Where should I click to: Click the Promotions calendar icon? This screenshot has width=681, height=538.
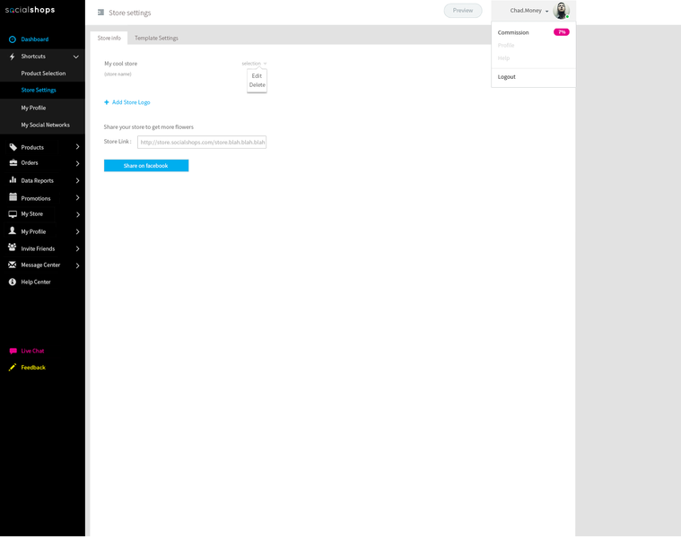pyautogui.click(x=13, y=197)
